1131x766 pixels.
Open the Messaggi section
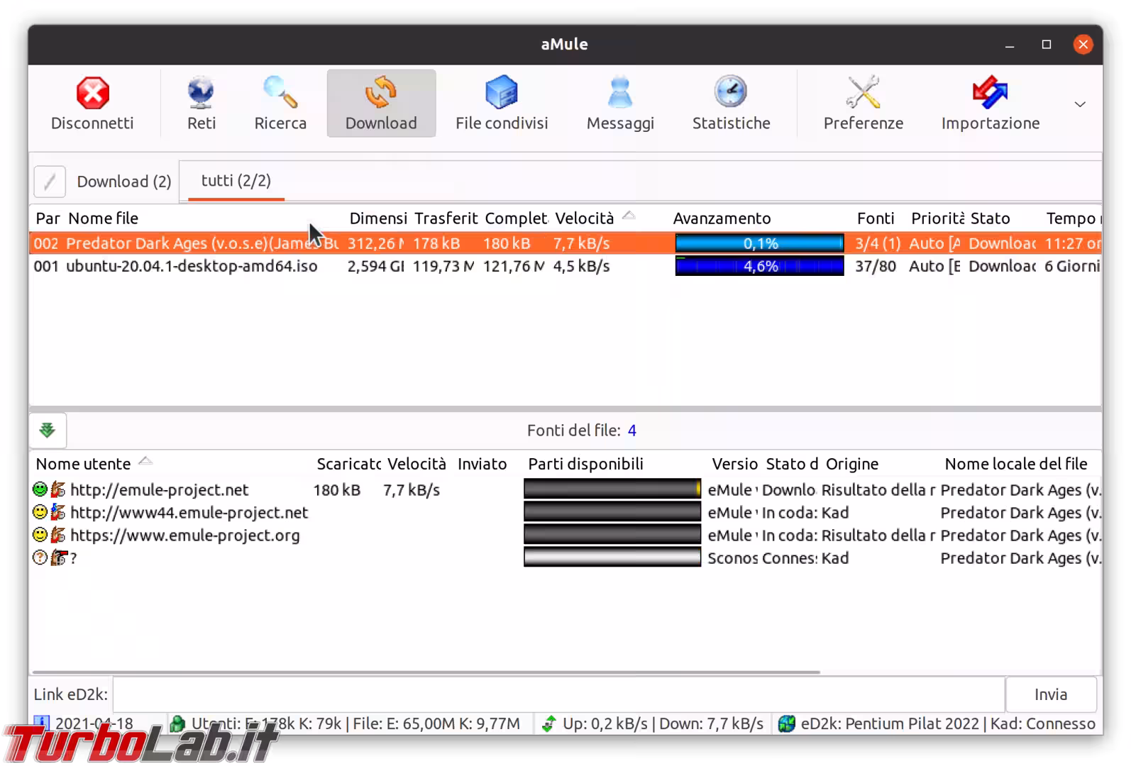tap(619, 104)
